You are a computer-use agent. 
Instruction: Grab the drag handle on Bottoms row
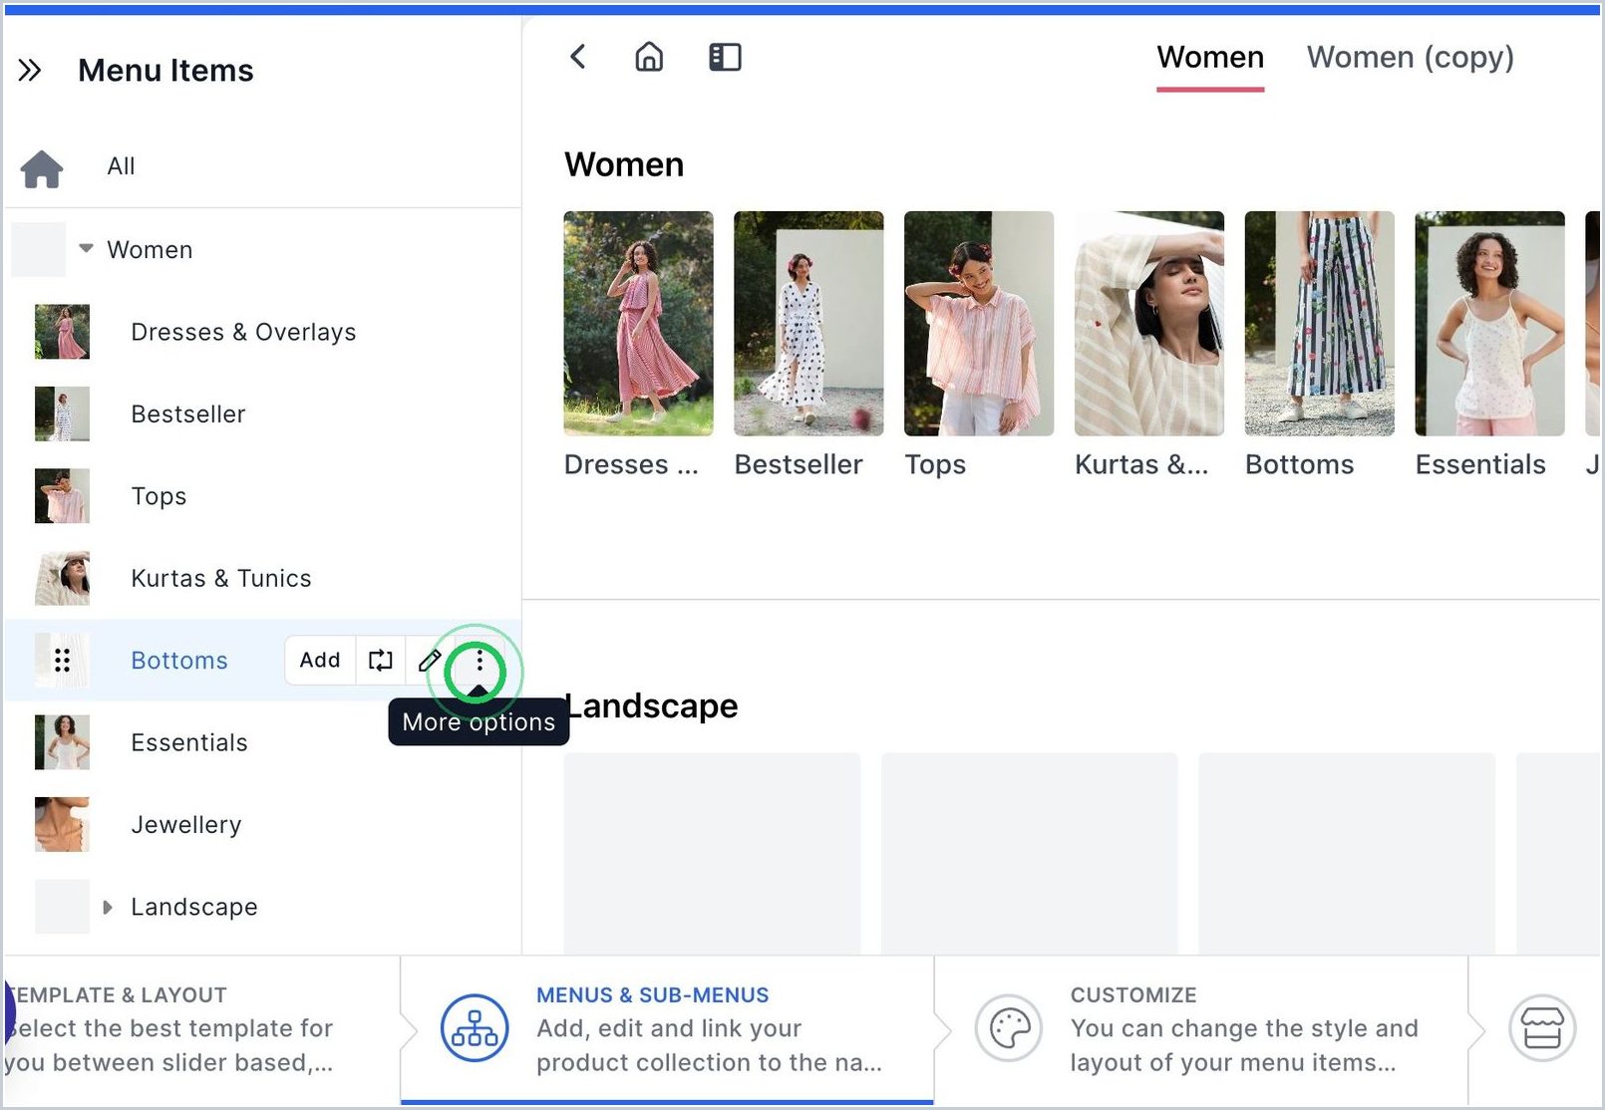pyautogui.click(x=62, y=660)
